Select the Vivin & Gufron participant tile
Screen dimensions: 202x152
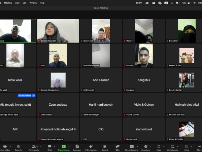(144, 105)
